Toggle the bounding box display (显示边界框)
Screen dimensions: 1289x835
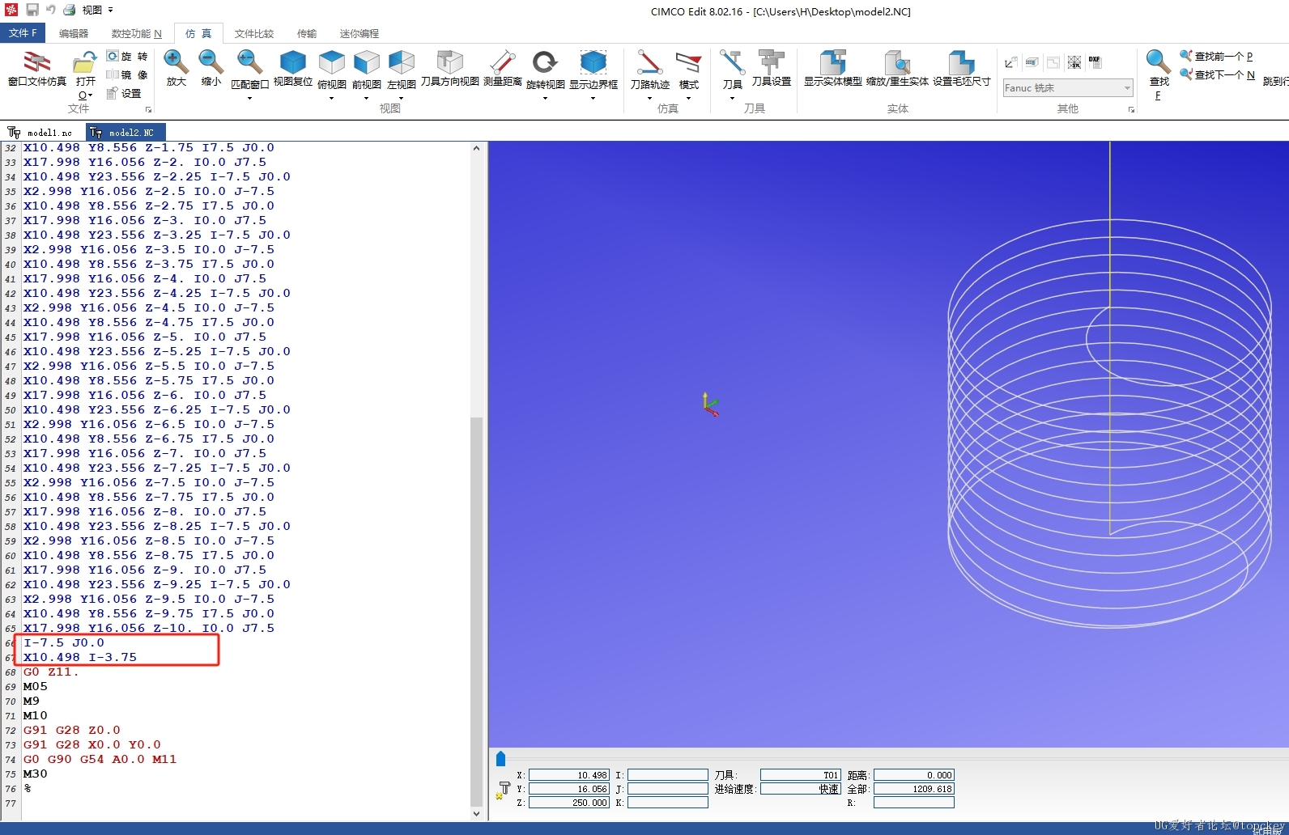tap(593, 69)
